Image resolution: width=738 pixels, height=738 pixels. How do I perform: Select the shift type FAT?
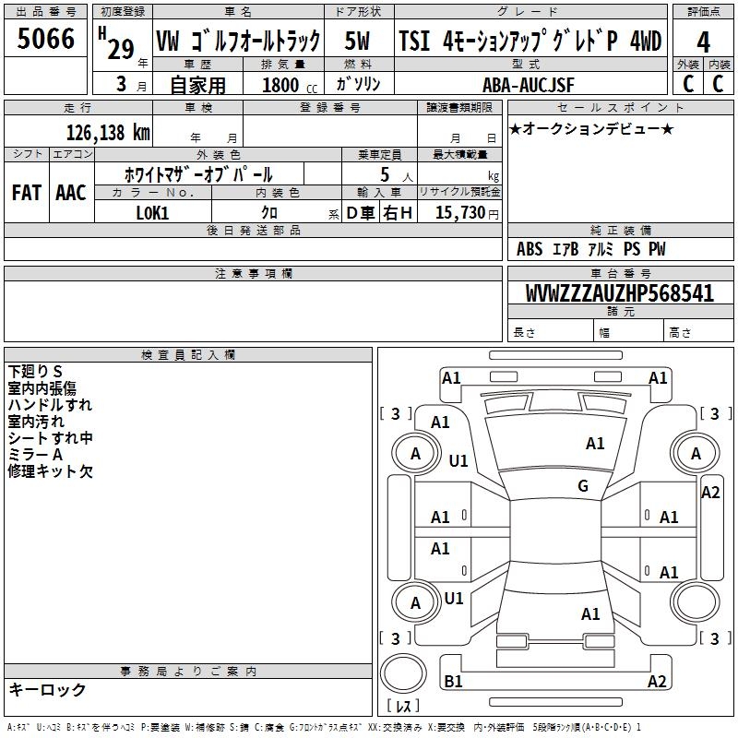tap(27, 193)
